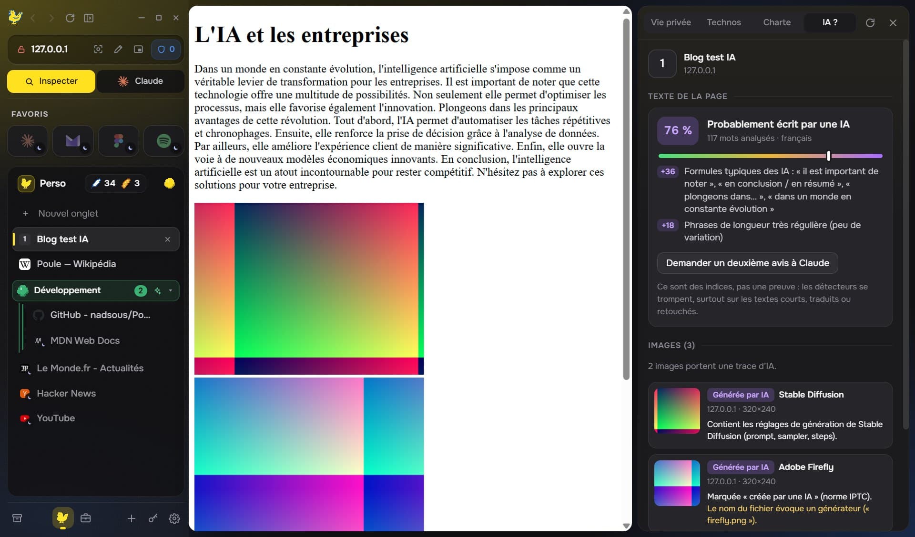Go forward with the right arrow
The height and width of the screenshot is (537, 915).
tap(51, 18)
